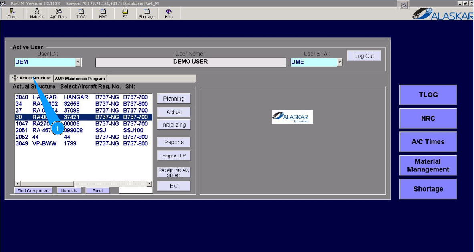Click the Close toolbar icon

coord(12,14)
